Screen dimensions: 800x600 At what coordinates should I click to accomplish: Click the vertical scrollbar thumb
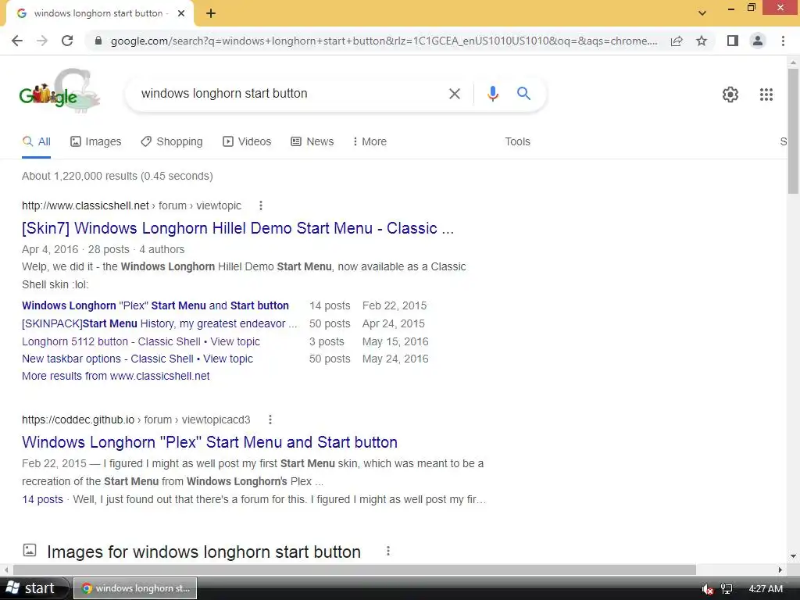pyautogui.click(x=793, y=130)
